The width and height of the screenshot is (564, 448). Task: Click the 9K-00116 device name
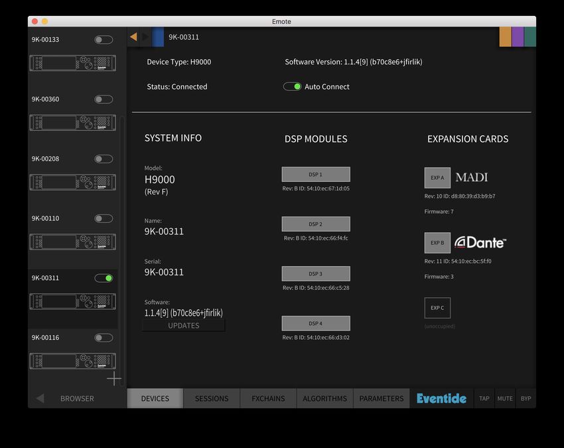45,338
